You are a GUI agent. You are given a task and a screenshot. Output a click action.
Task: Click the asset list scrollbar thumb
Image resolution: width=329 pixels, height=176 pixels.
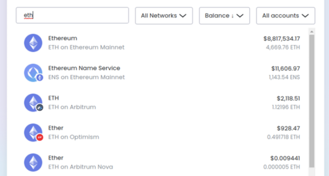click(312, 101)
